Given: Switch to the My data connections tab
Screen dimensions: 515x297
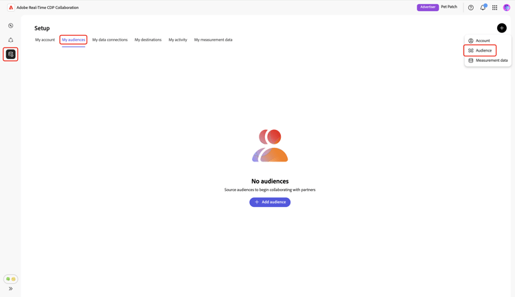Looking at the screenshot, I should pos(110,40).
